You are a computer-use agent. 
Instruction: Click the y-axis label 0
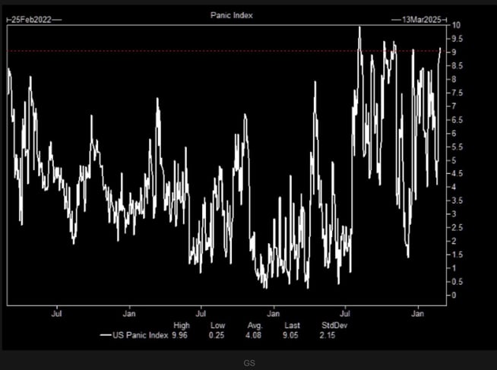pyautogui.click(x=454, y=295)
